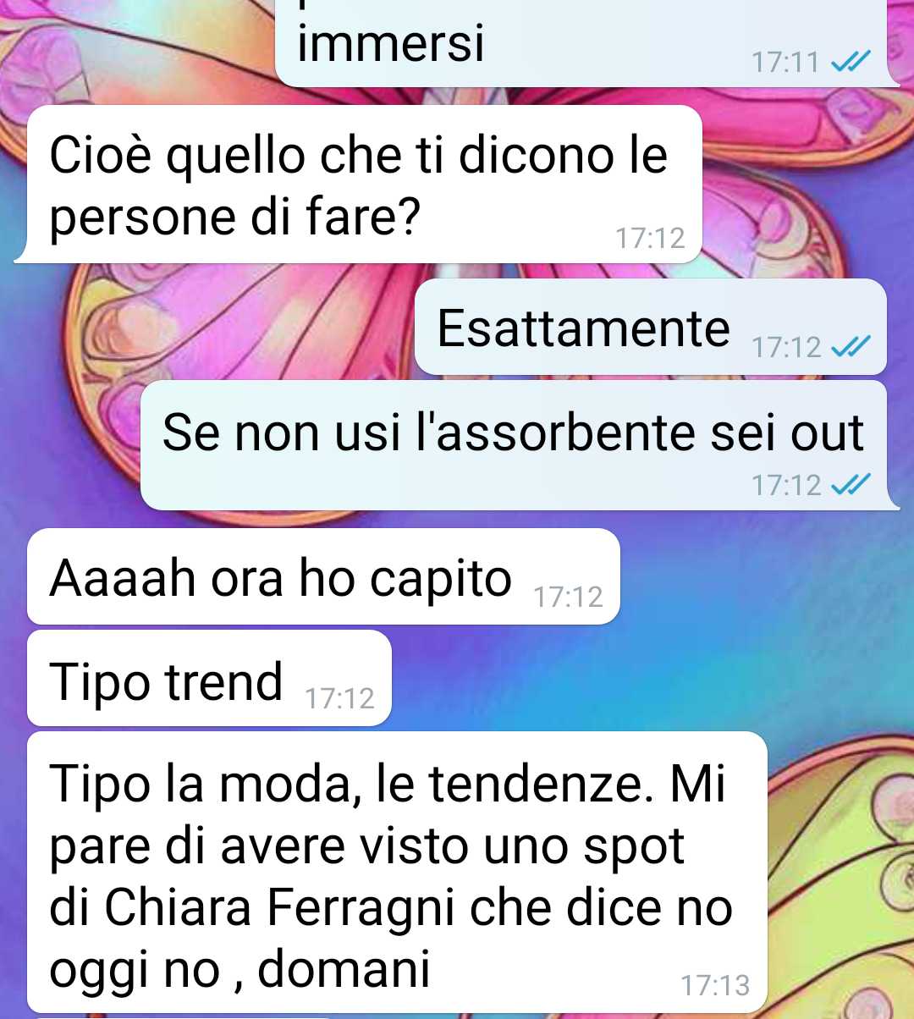Select 'Se non usi l'assorbente sei out' message

[520, 445]
